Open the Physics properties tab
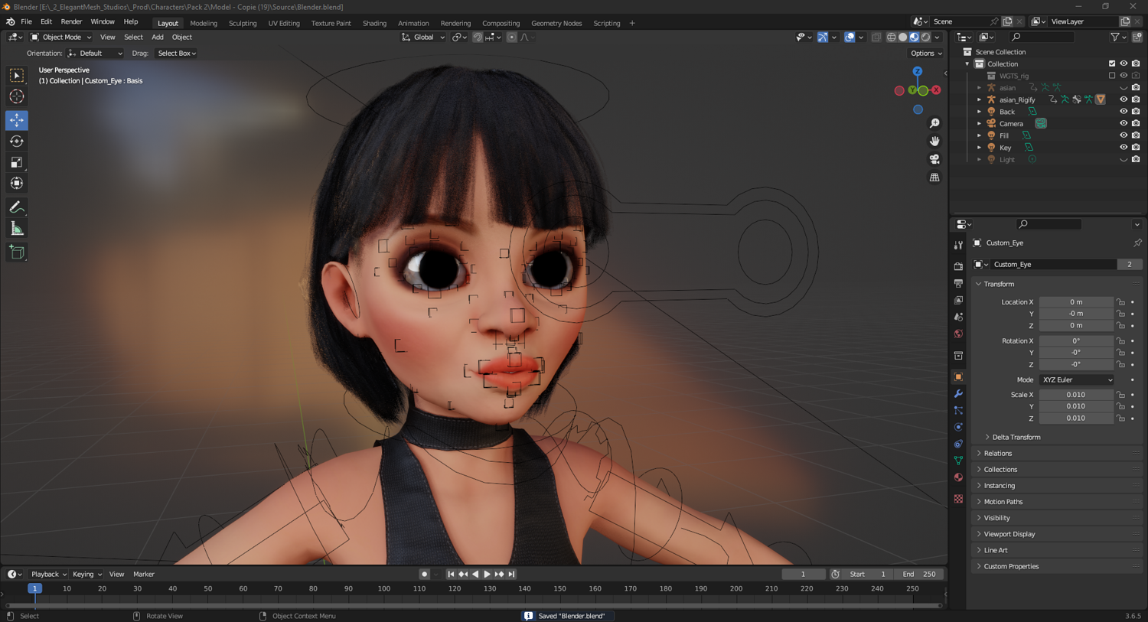1148x622 pixels. click(x=958, y=427)
